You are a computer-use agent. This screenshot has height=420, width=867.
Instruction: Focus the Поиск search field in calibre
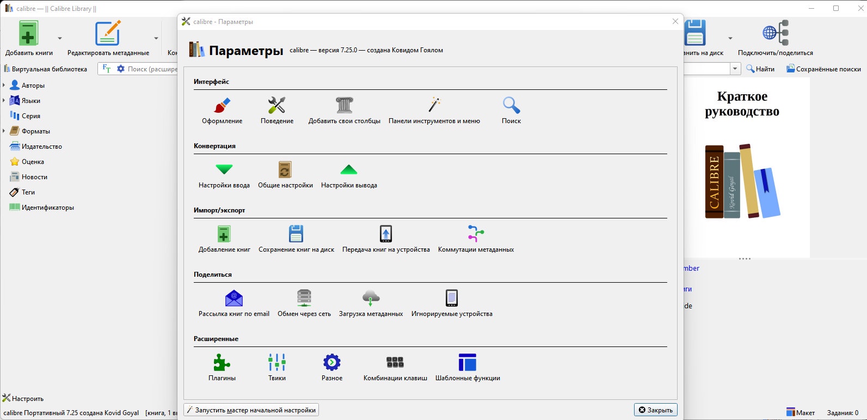(152, 69)
